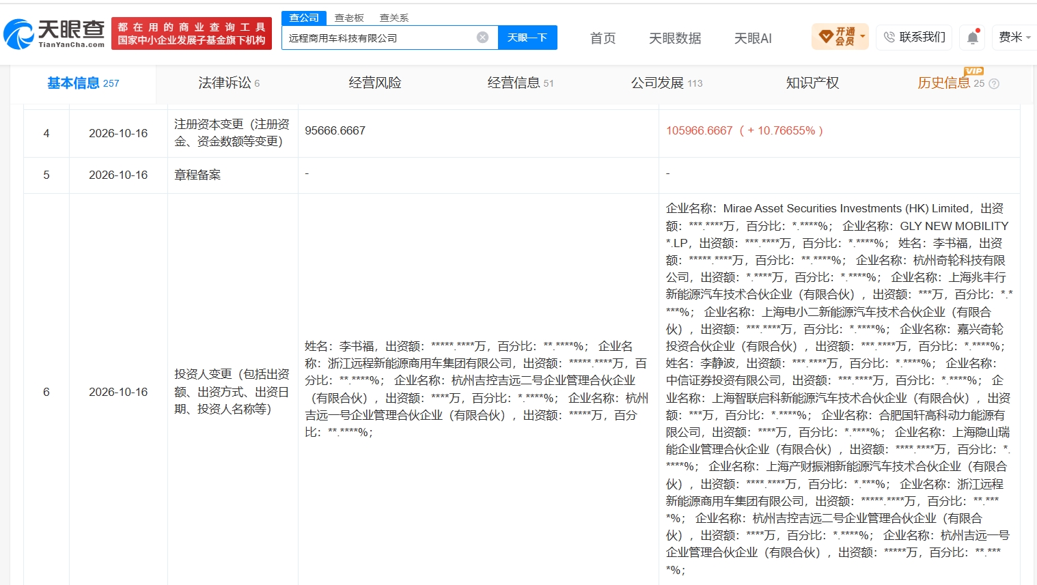Click the help icon next to 历史信息
Screen dimensions: 1037x585
click(994, 84)
